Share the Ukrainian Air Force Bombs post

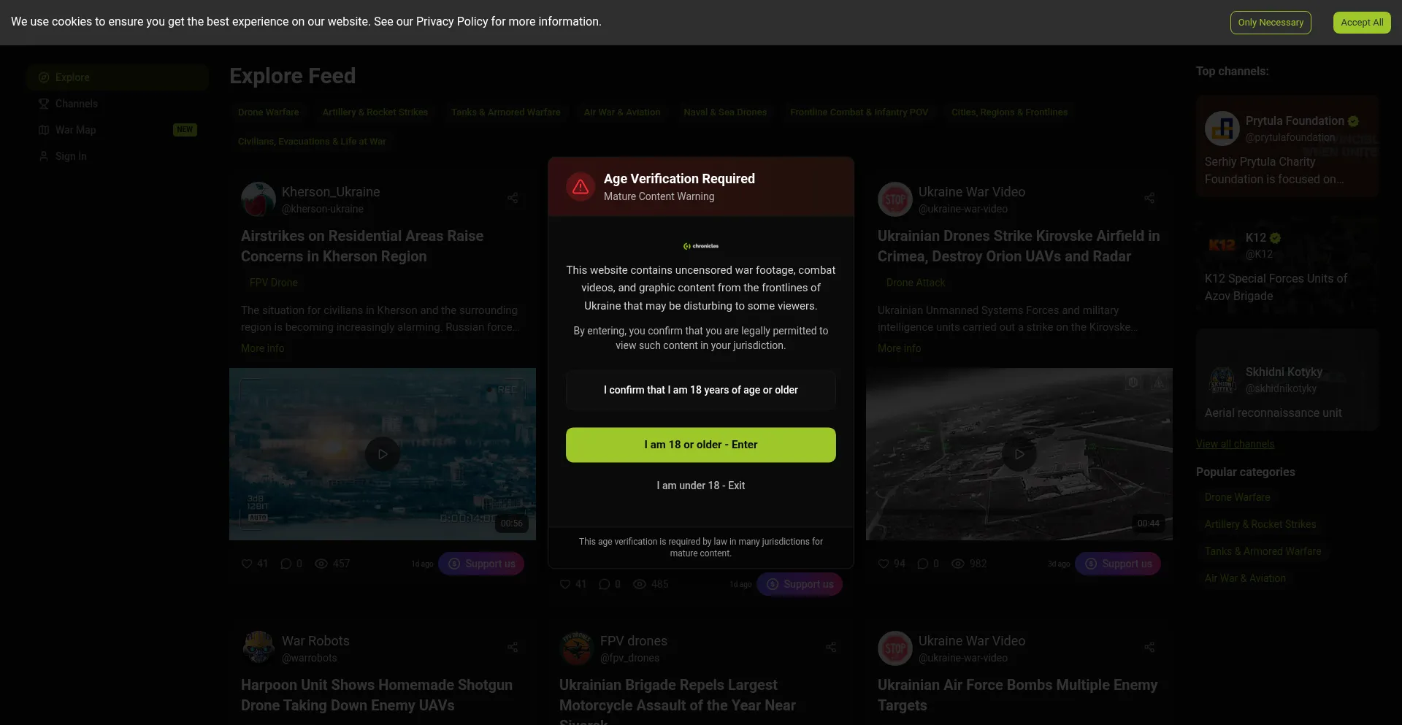(x=1149, y=647)
